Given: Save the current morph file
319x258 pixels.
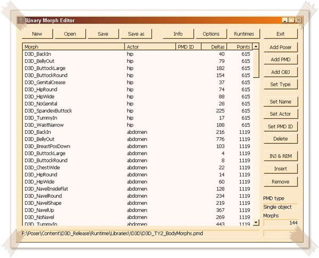Looking at the screenshot, I should pos(103,34).
